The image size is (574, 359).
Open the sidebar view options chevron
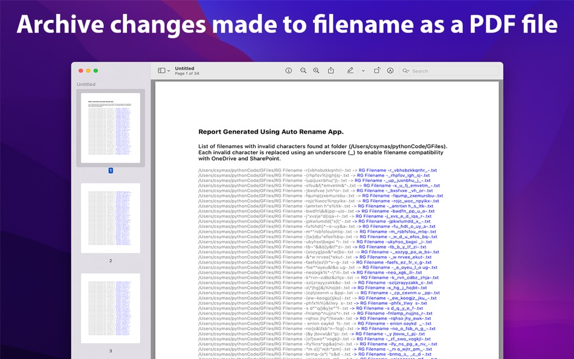click(x=169, y=71)
